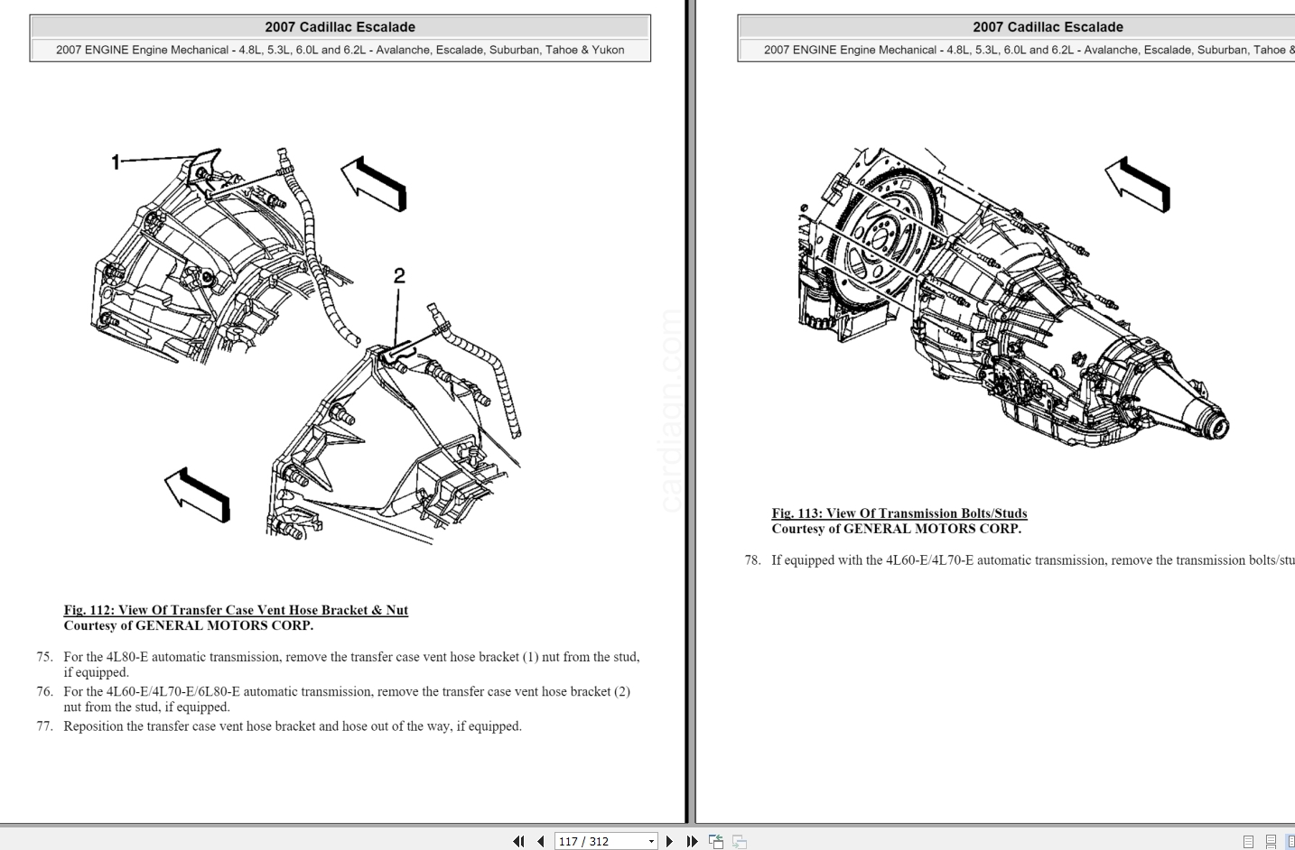Jump to the first page using the leftmost navigation icon
Screen dimensions: 1295x850
(519, 840)
